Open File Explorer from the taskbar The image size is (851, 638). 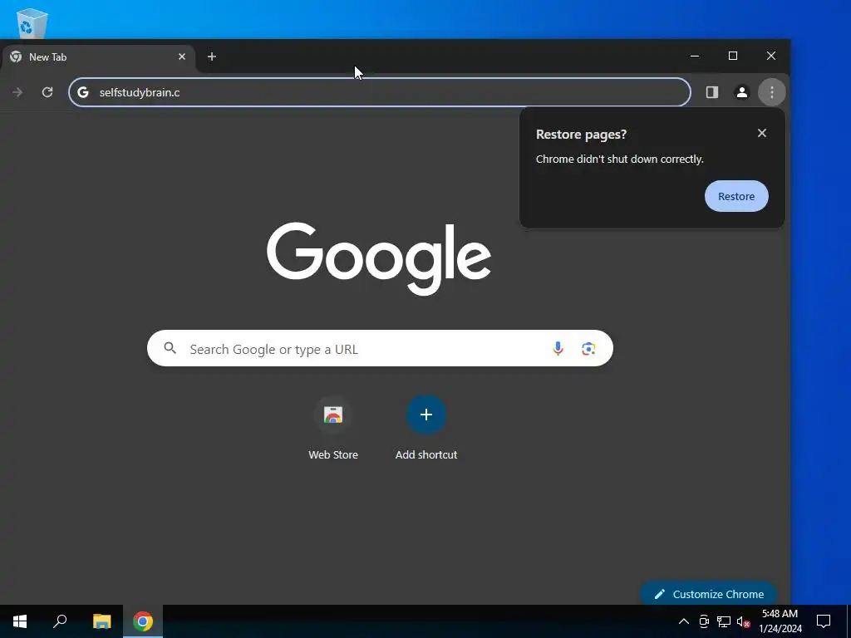click(x=101, y=621)
